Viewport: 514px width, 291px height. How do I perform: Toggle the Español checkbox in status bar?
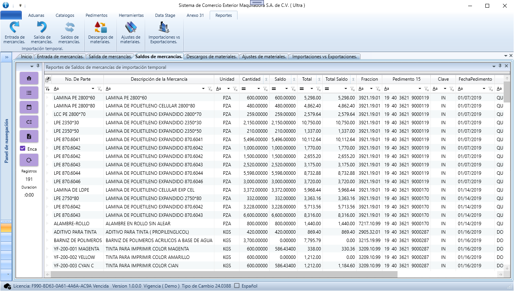click(237, 286)
